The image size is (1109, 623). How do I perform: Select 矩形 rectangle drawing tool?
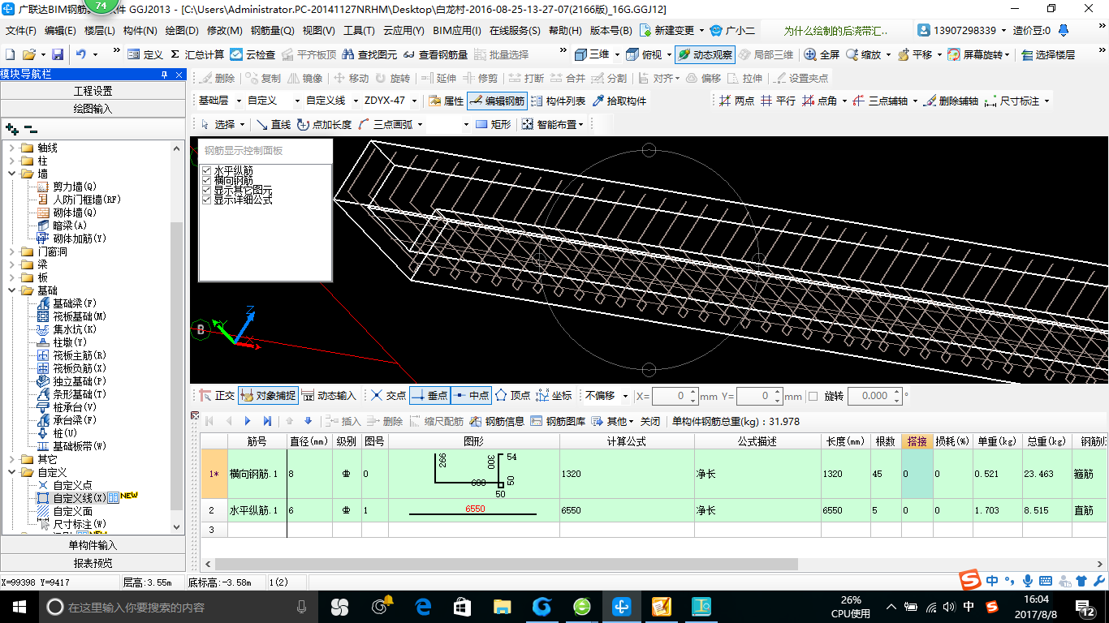pyautogui.click(x=494, y=124)
